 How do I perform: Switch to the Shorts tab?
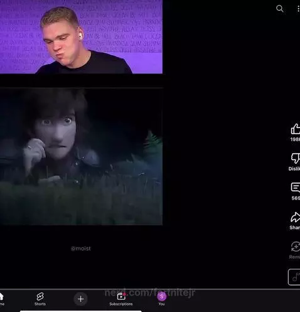(40, 299)
